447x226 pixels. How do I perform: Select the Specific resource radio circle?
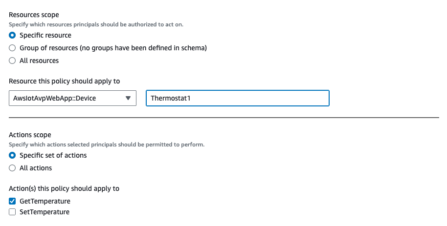tap(12, 36)
